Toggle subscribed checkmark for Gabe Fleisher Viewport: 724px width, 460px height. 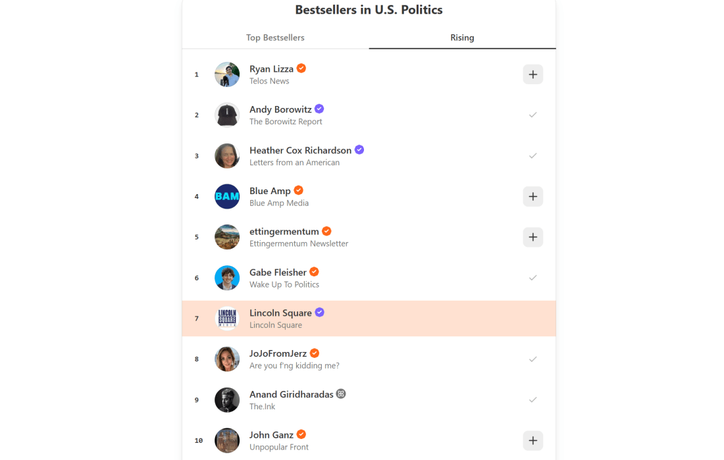tap(532, 278)
